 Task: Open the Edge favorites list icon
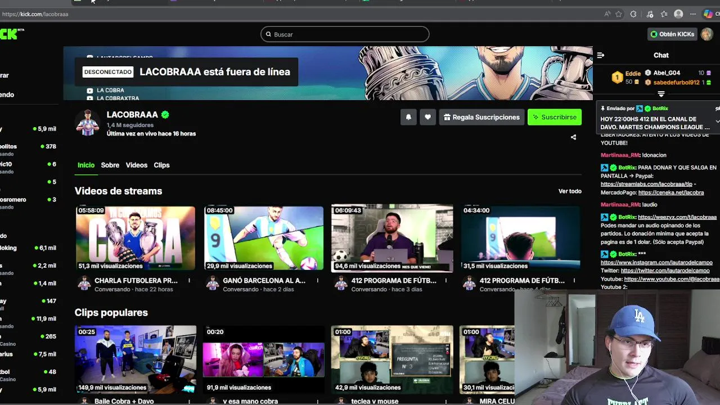click(x=664, y=14)
